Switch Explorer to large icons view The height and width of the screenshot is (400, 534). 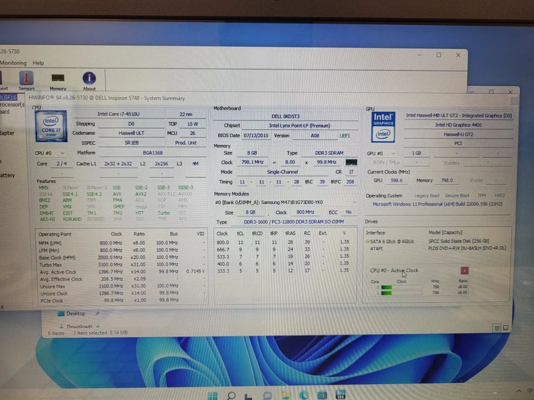[x=506, y=328]
